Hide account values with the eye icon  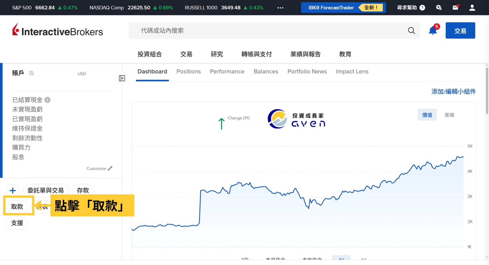pos(31,73)
